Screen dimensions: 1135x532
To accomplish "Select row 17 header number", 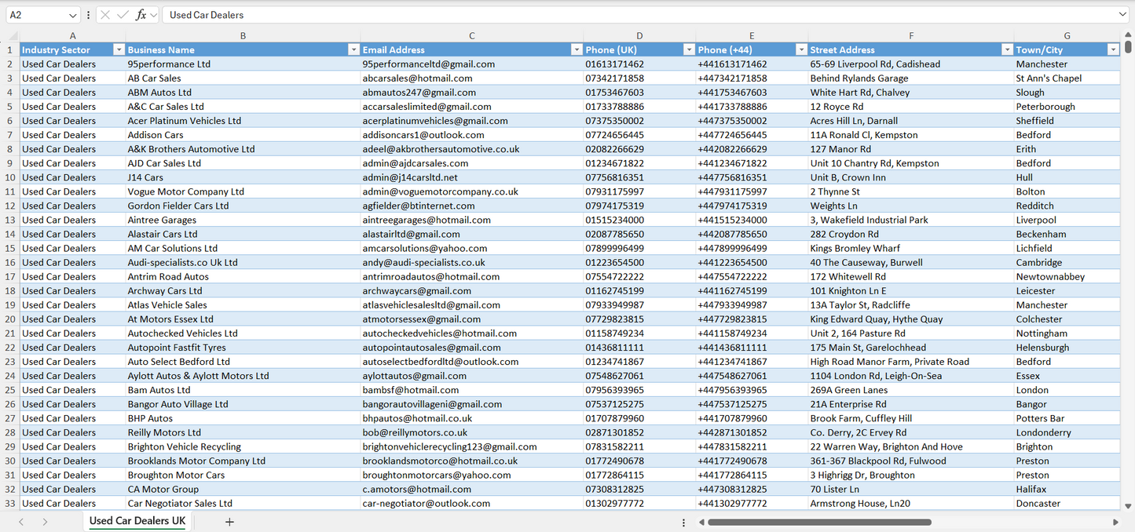I will [x=9, y=276].
